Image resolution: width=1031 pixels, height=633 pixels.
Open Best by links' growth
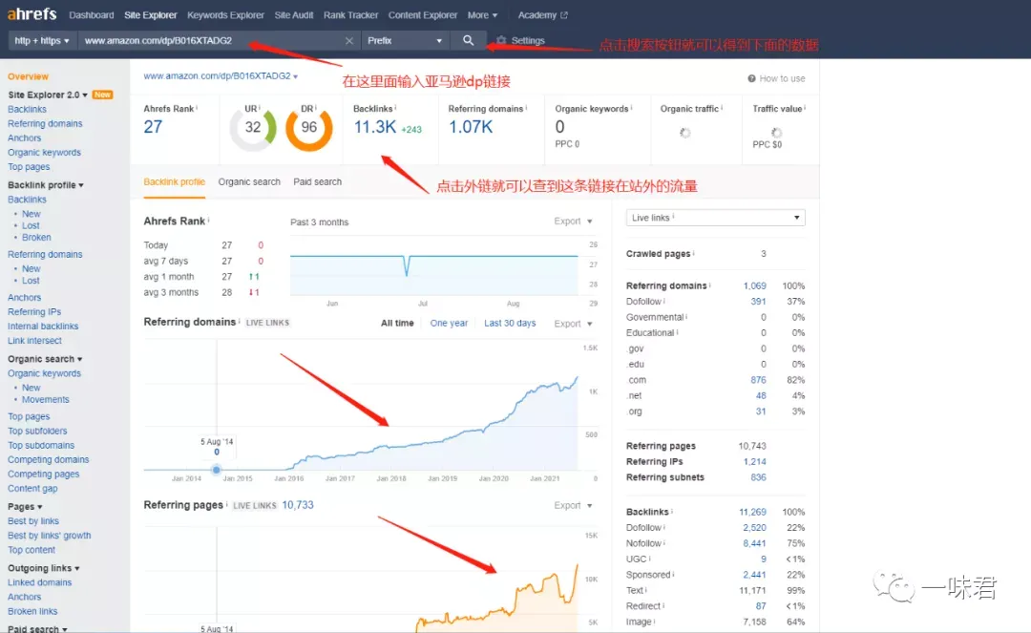(x=50, y=536)
